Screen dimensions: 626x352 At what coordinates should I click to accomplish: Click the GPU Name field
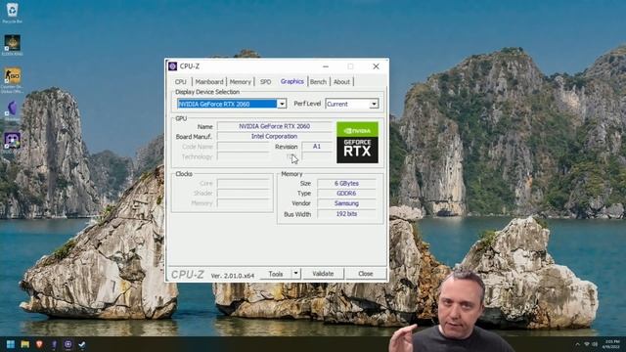(x=274, y=126)
